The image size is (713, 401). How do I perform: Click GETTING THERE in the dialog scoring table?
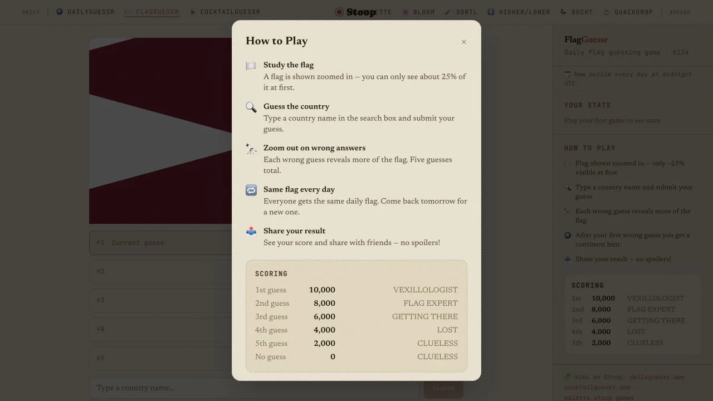tap(425, 317)
